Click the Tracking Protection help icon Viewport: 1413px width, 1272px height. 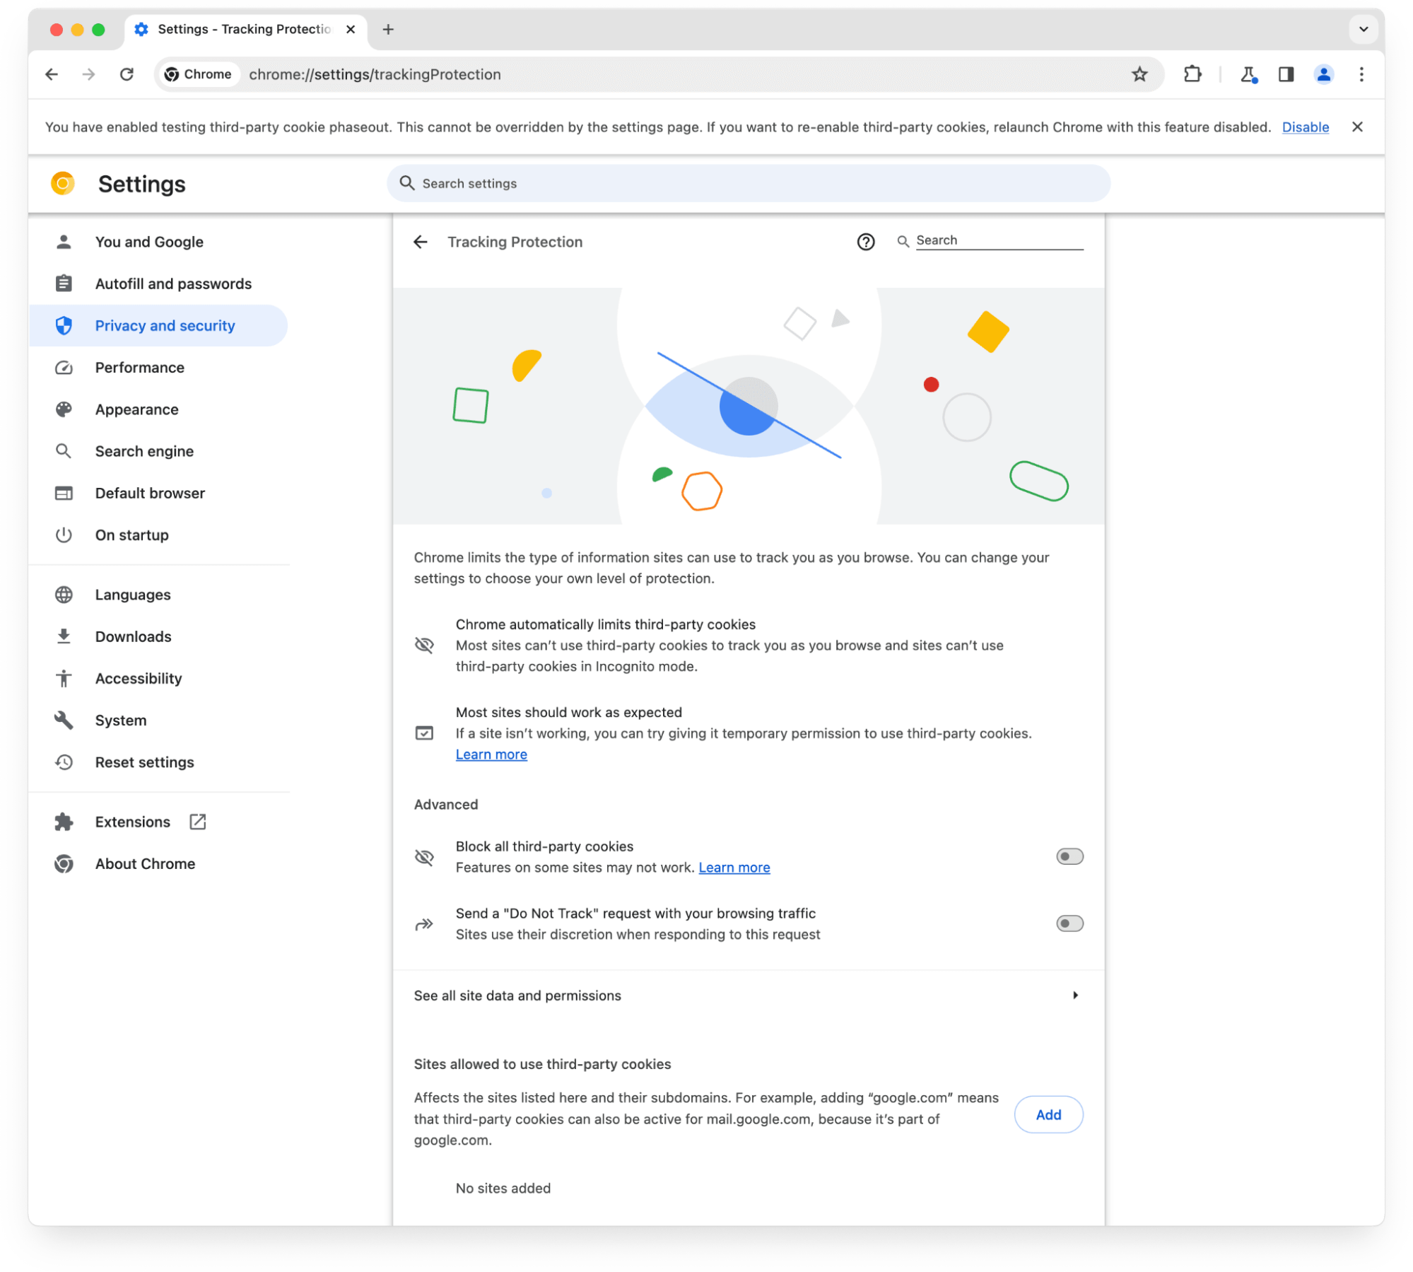pyautogui.click(x=867, y=242)
